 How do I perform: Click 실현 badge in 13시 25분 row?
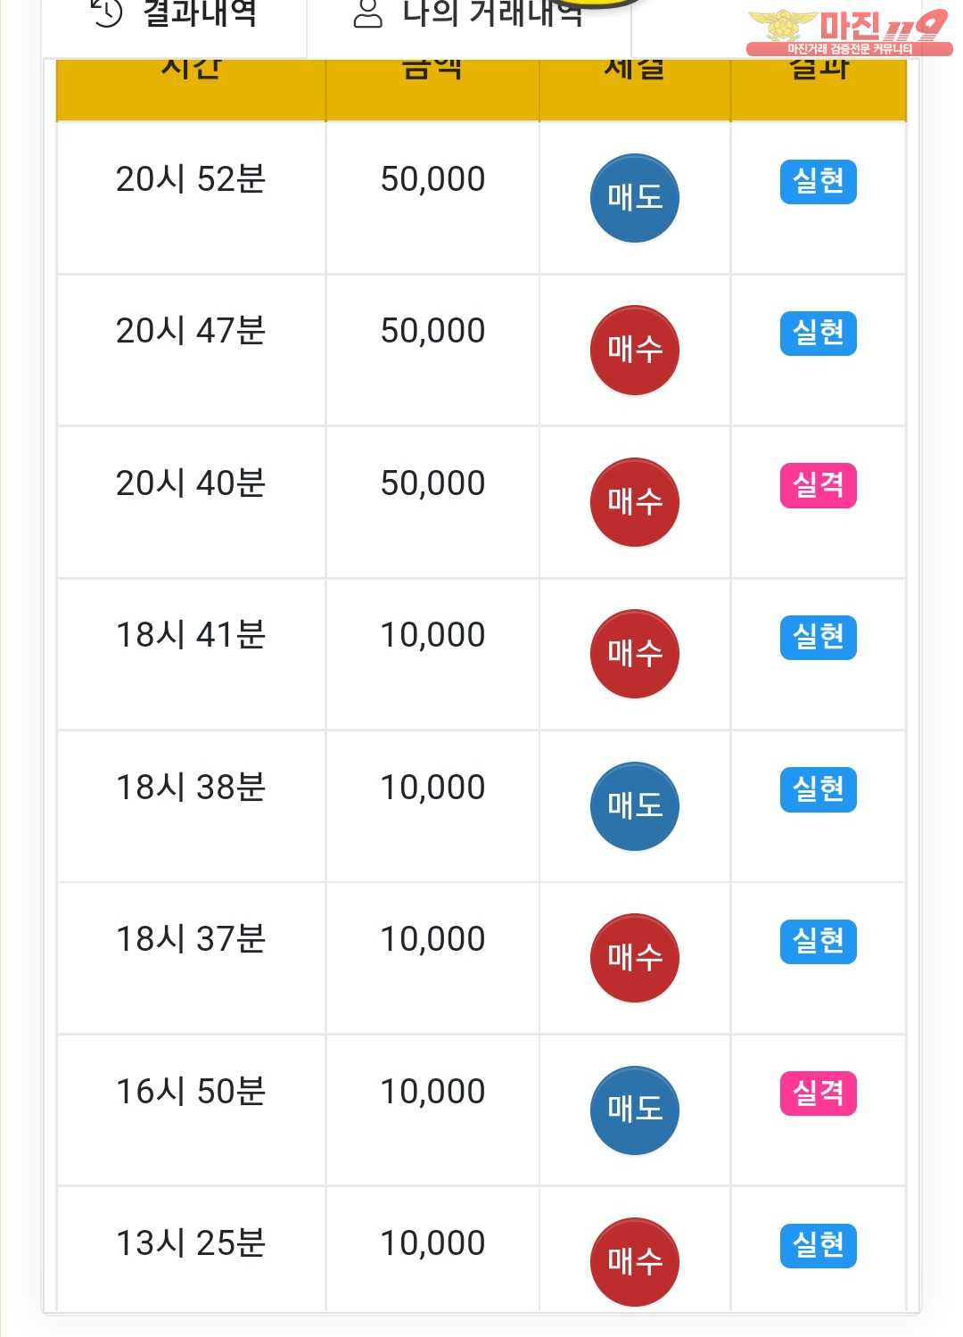[x=818, y=1245]
